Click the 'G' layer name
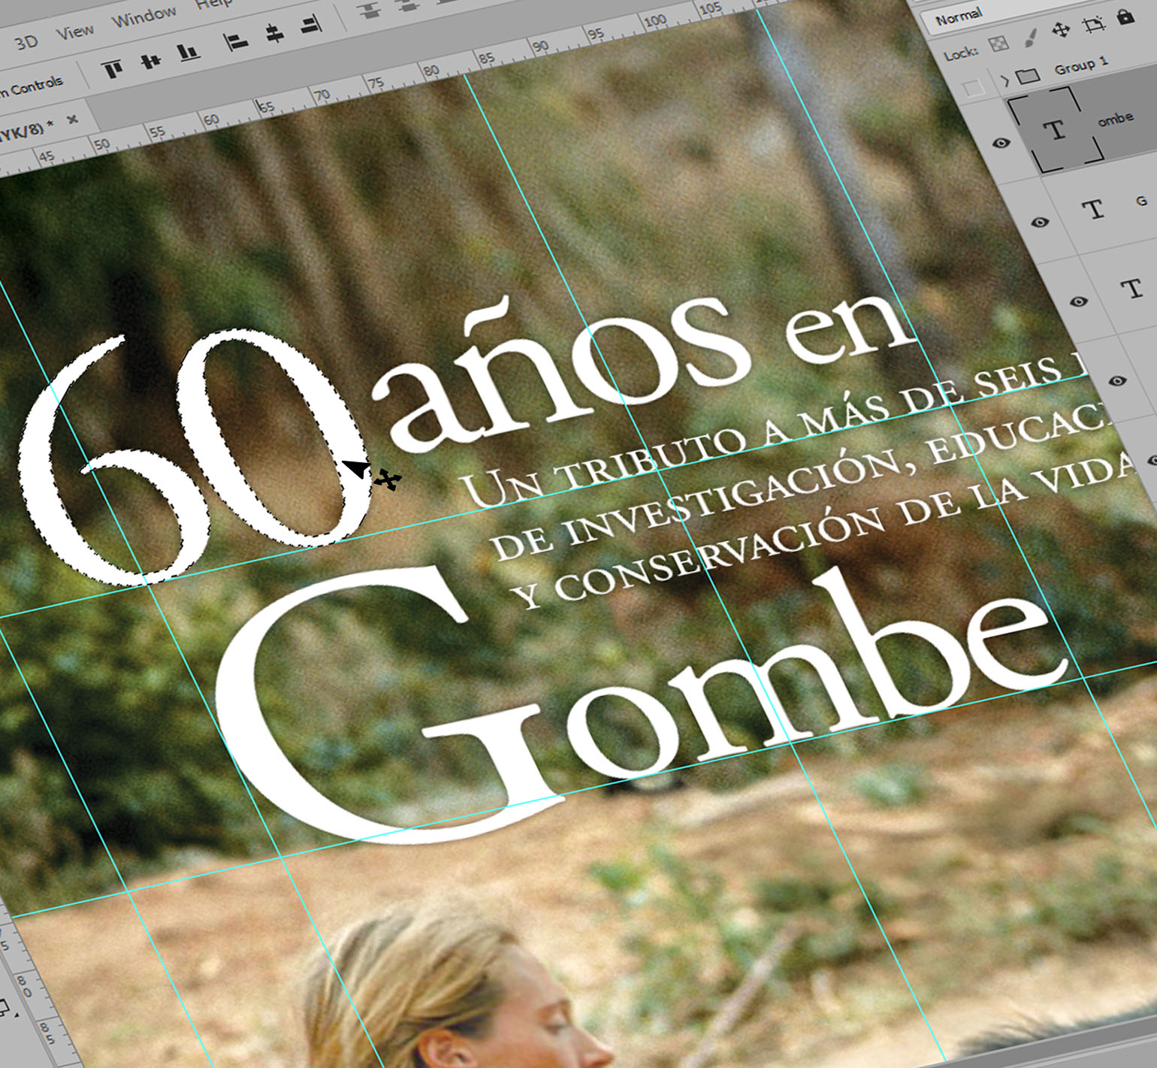 (x=1141, y=201)
